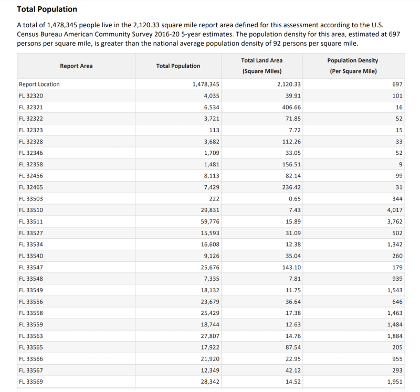Click the report total population cell 1,478,345

[206, 84]
